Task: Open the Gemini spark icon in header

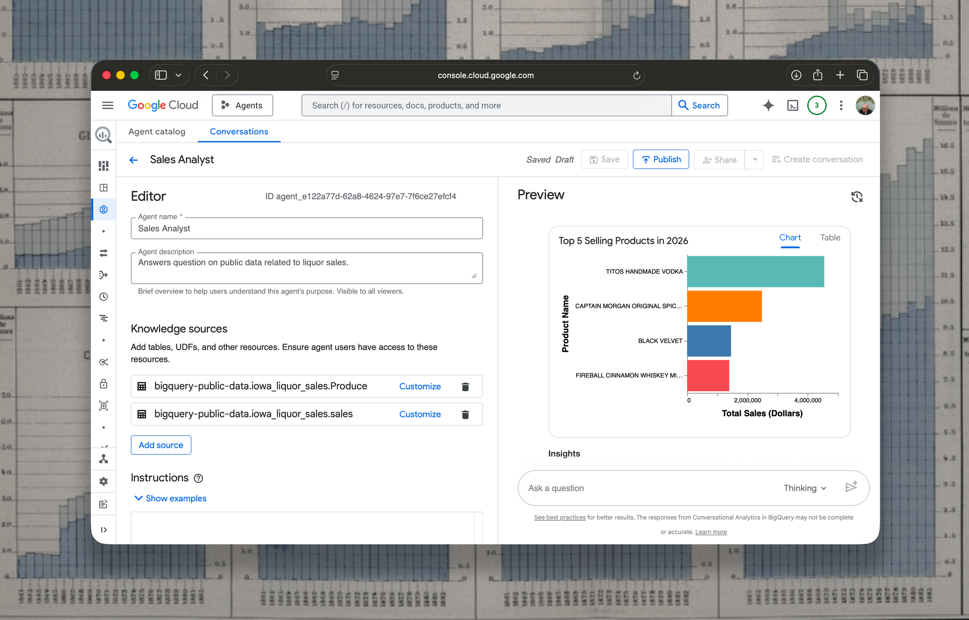Action: (x=768, y=105)
